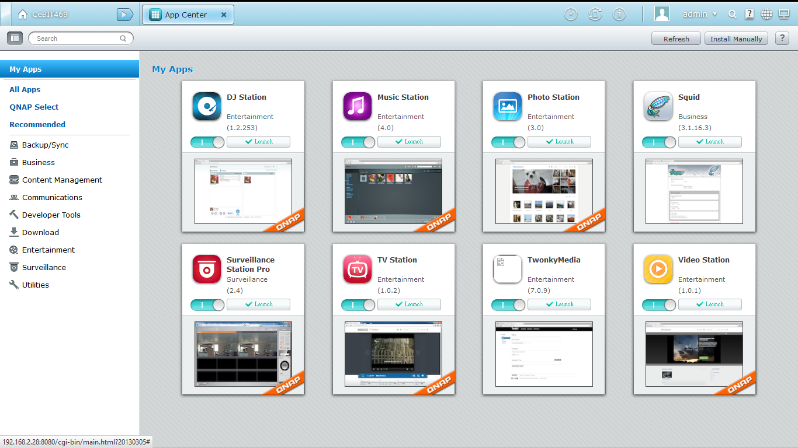Turn off the TwonkyMedia switch
This screenshot has width=798, height=448.
pos(508,304)
